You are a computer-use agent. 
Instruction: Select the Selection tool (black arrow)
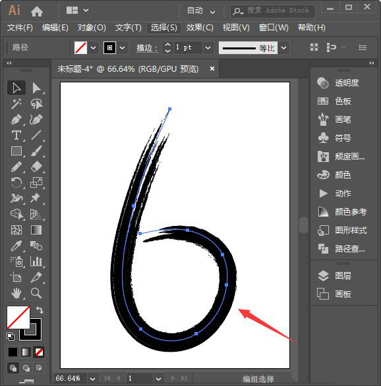pyautogui.click(x=16, y=88)
